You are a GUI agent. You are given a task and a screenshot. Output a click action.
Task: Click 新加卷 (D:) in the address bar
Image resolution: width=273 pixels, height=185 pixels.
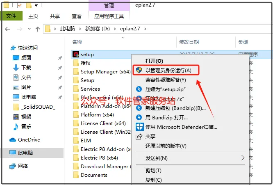pos(97,29)
